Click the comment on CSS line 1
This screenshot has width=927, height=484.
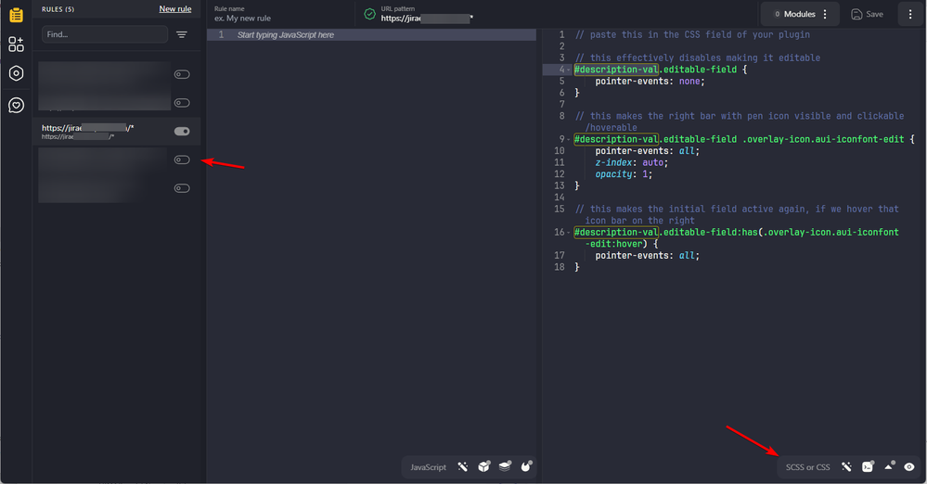tap(692, 35)
